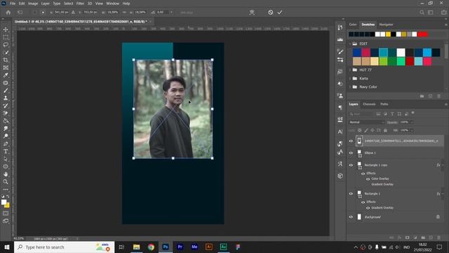This screenshot has width=449, height=253.
Task: Open the Paragraph panel icon in dock
Action: click(x=340, y=108)
